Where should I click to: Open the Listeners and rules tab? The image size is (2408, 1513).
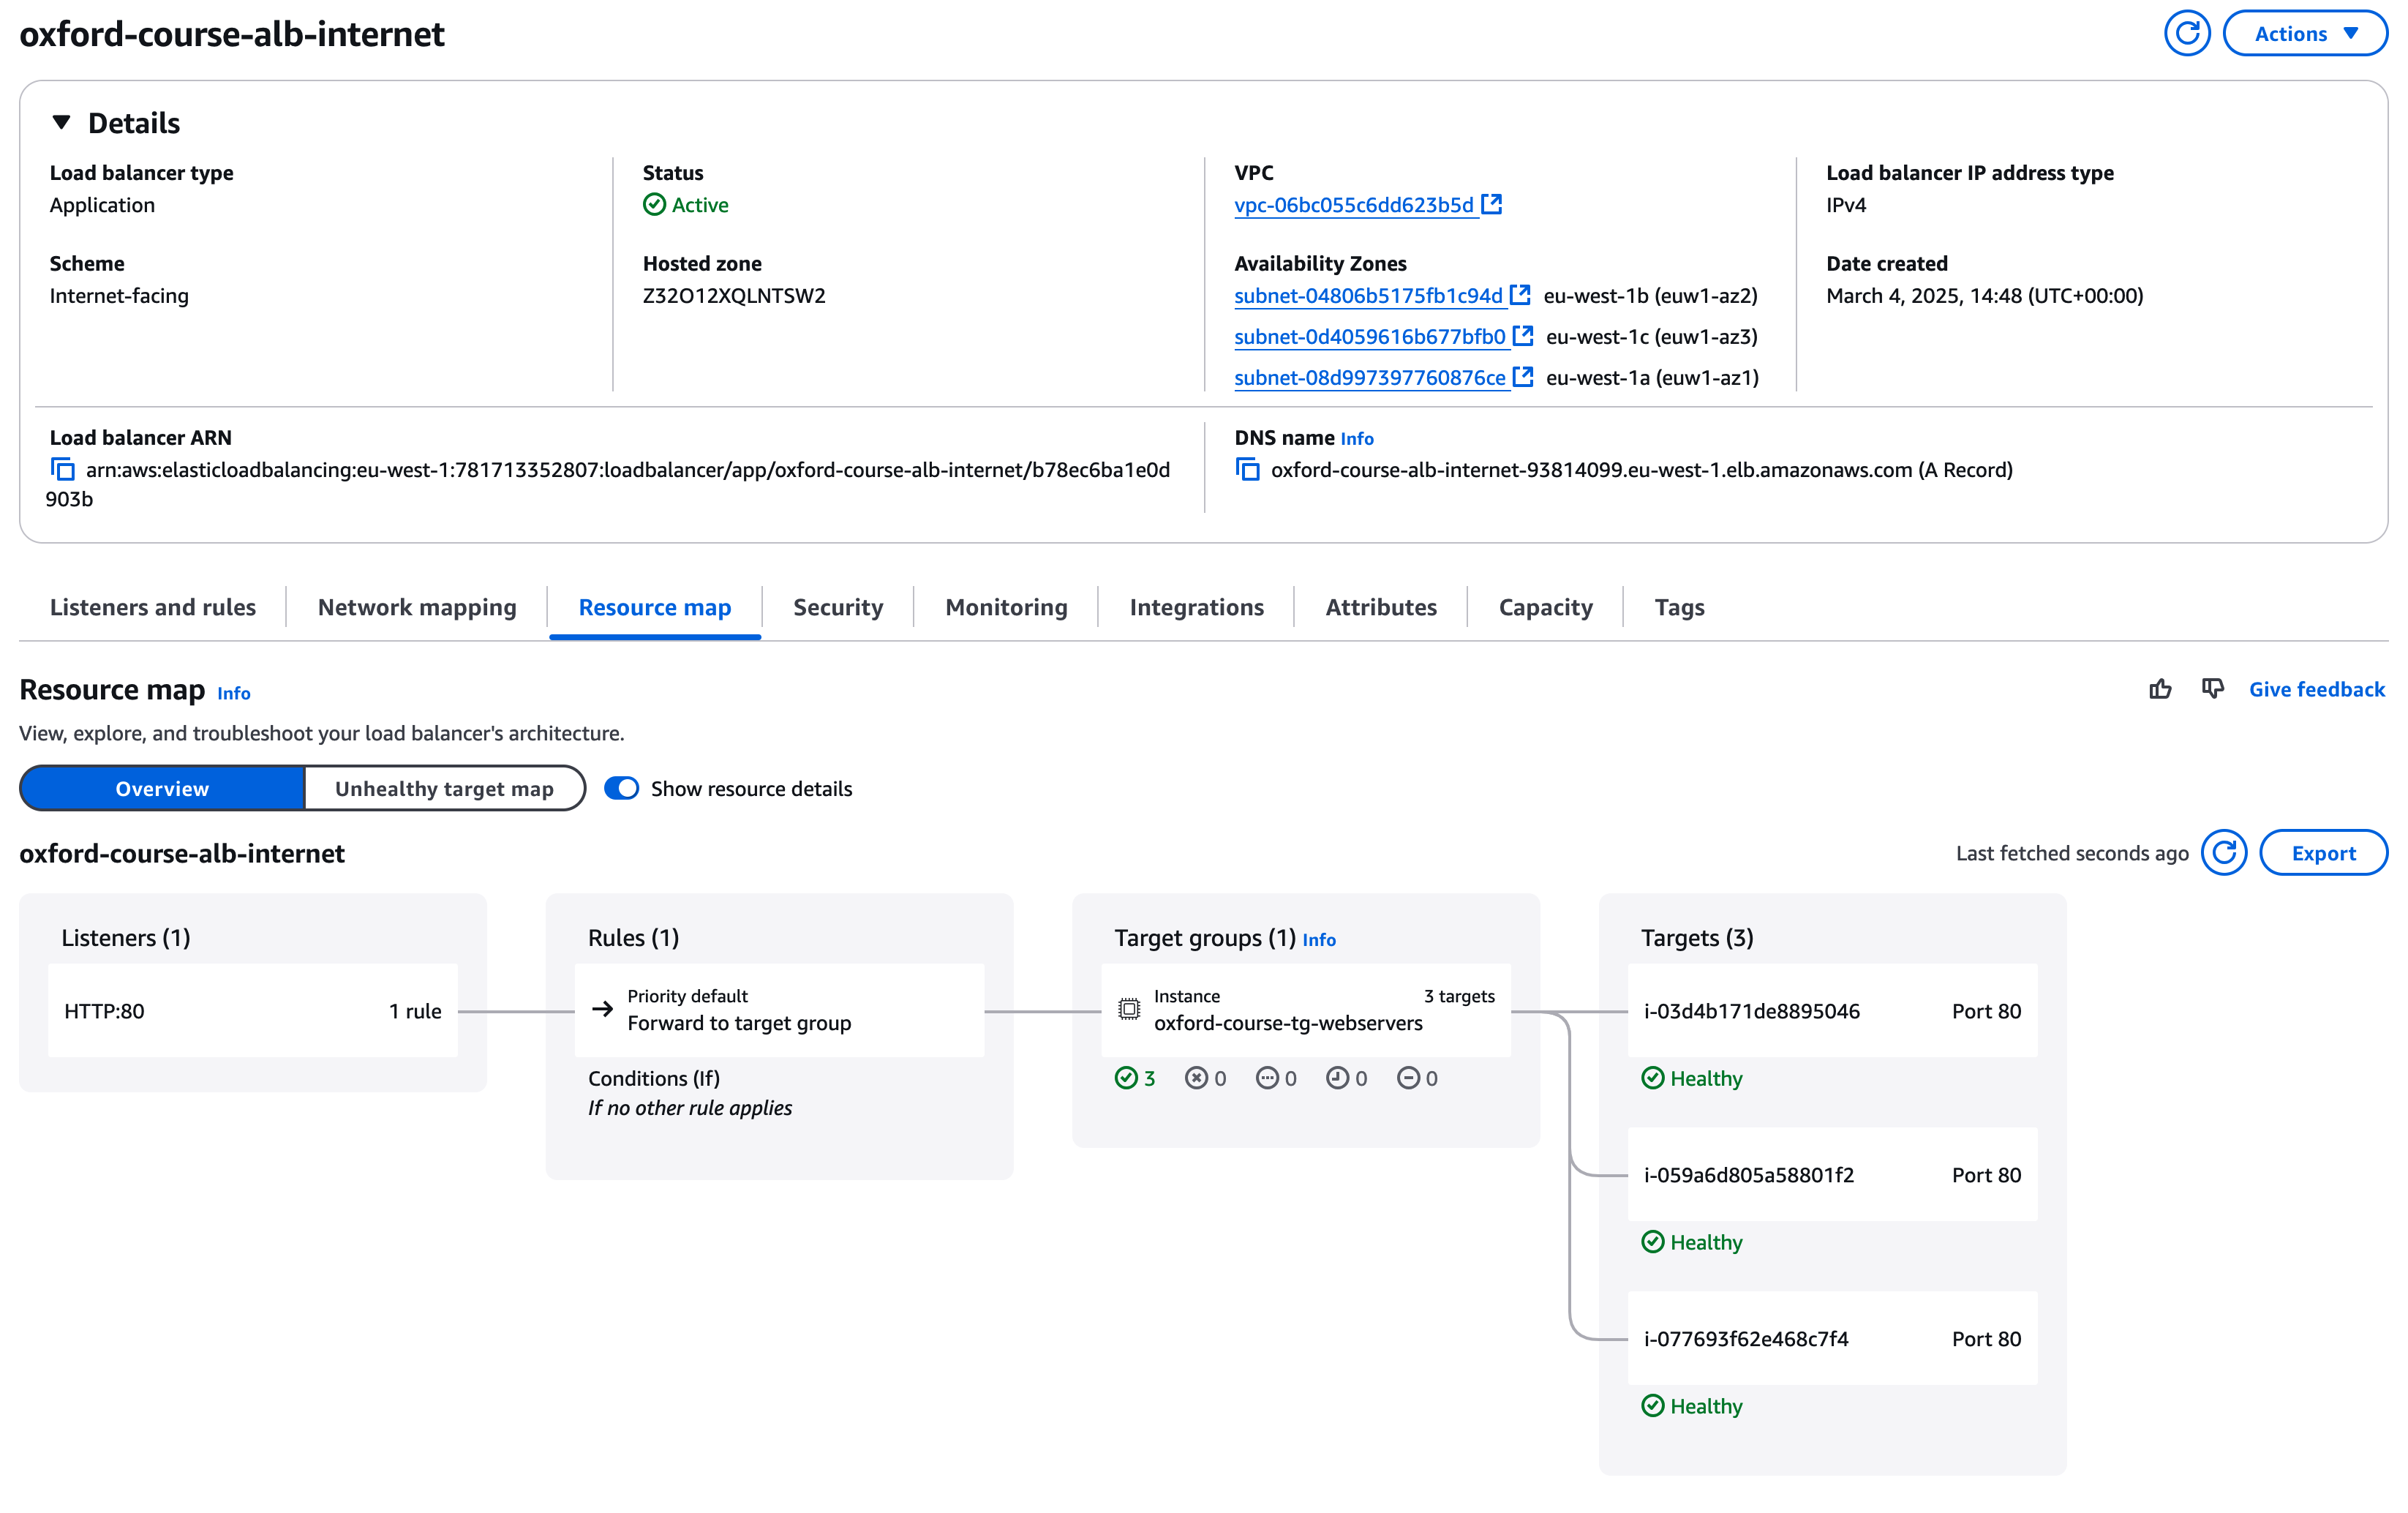153,607
